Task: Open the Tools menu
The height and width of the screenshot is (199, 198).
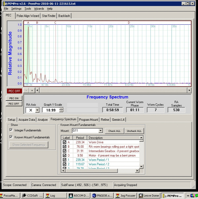Action: [x=28, y=9]
